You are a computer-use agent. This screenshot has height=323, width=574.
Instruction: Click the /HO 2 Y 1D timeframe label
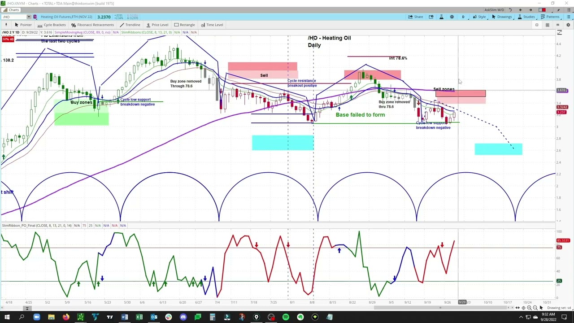point(11,32)
